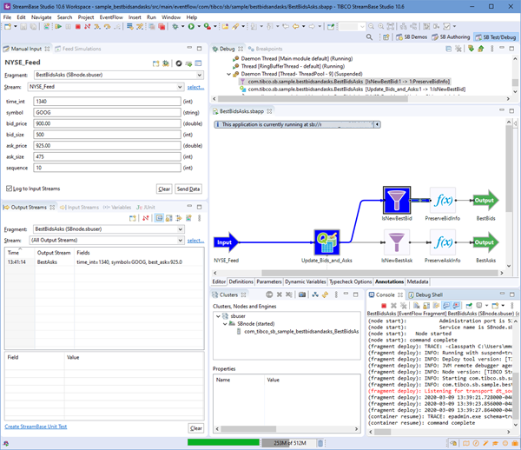521x450 pixels.
Task: Toggle Log to Input Streams checkbox
Action: (x=10, y=189)
